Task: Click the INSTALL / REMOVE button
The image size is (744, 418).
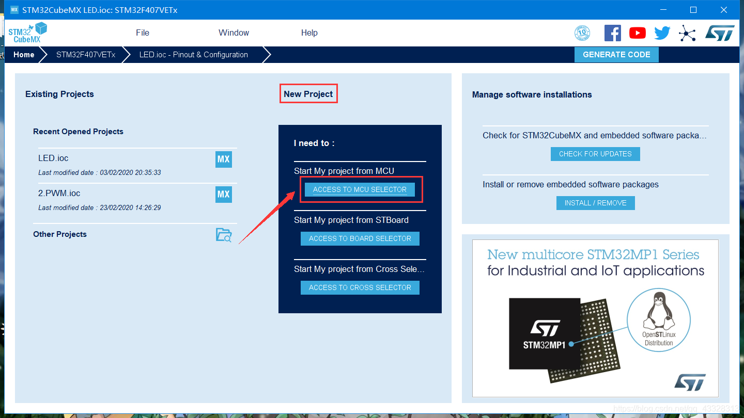Action: coord(596,203)
